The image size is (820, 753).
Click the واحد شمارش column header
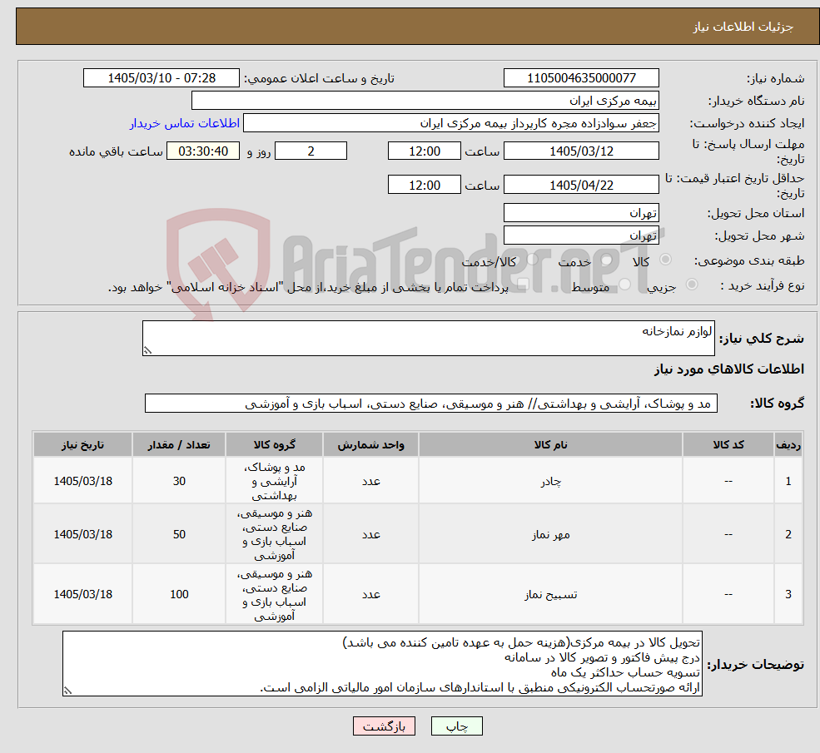[x=370, y=444]
